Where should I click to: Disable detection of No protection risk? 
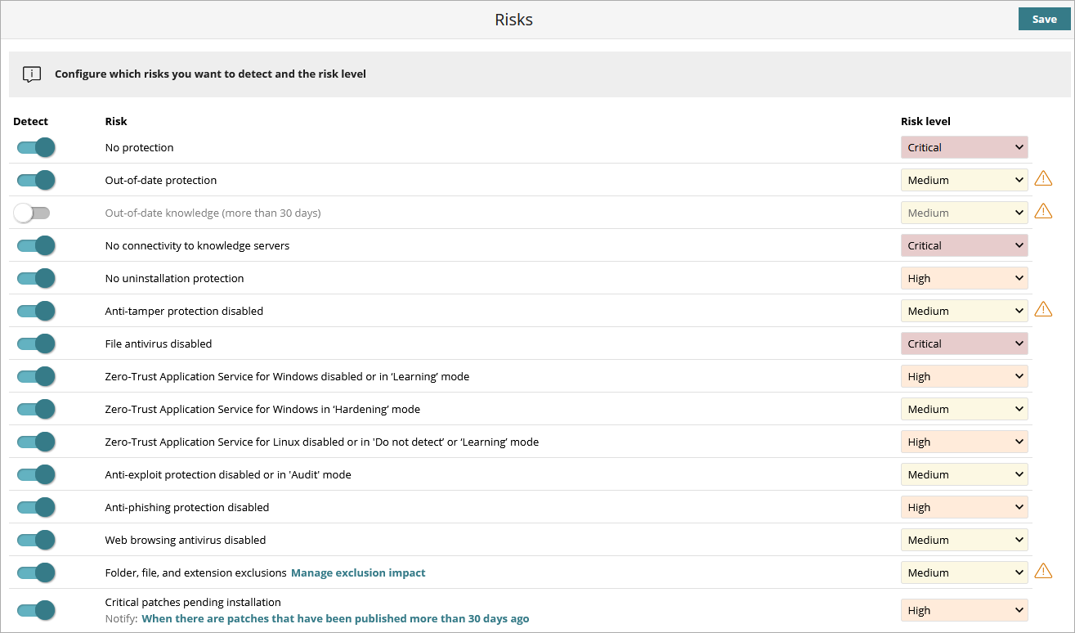click(35, 147)
